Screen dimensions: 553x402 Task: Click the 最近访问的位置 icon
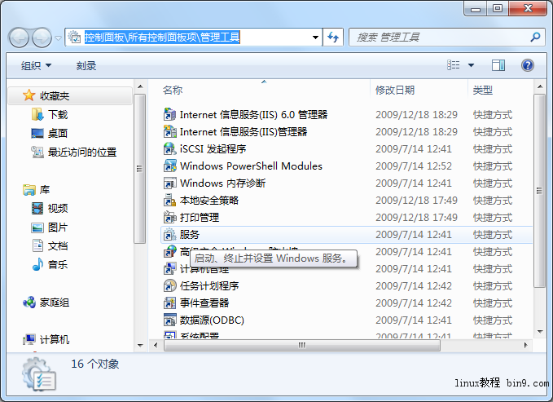coord(37,152)
